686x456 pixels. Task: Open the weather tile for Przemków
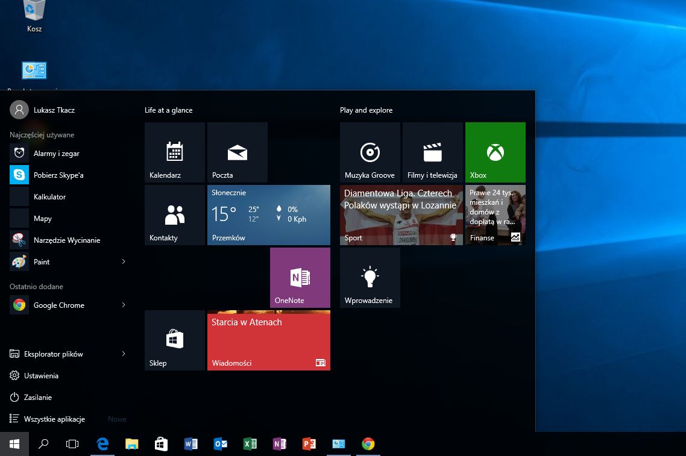point(268,214)
